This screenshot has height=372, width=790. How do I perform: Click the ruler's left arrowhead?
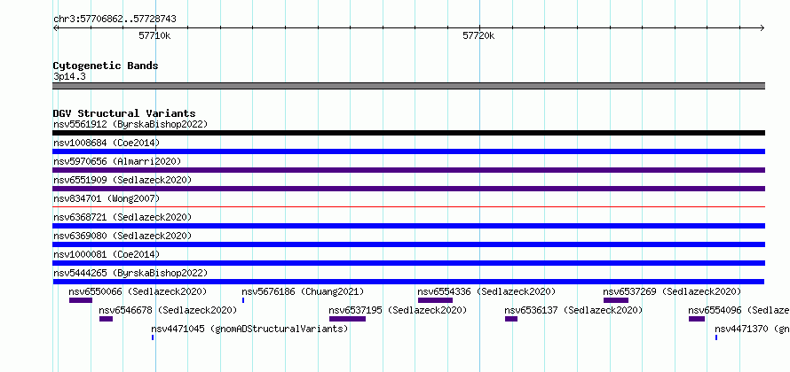55,28
